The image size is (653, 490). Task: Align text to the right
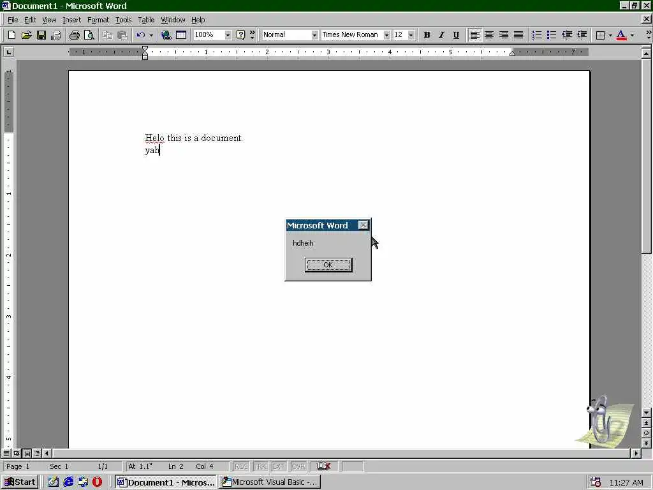pyautogui.click(x=504, y=35)
